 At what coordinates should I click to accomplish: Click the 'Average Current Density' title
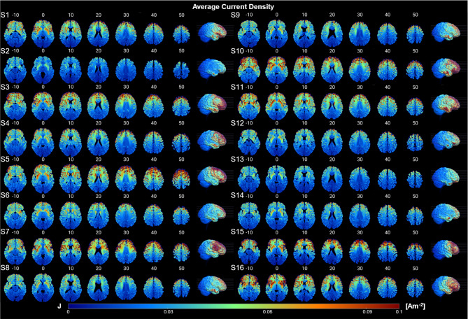click(x=234, y=6)
